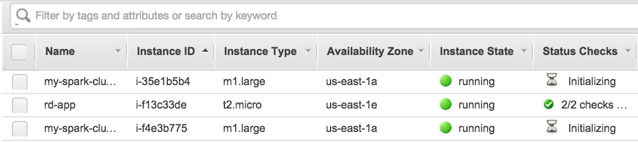This screenshot has height=142, width=638.
Task: Click the i-f13c33de instance ID
Action: coord(161,105)
